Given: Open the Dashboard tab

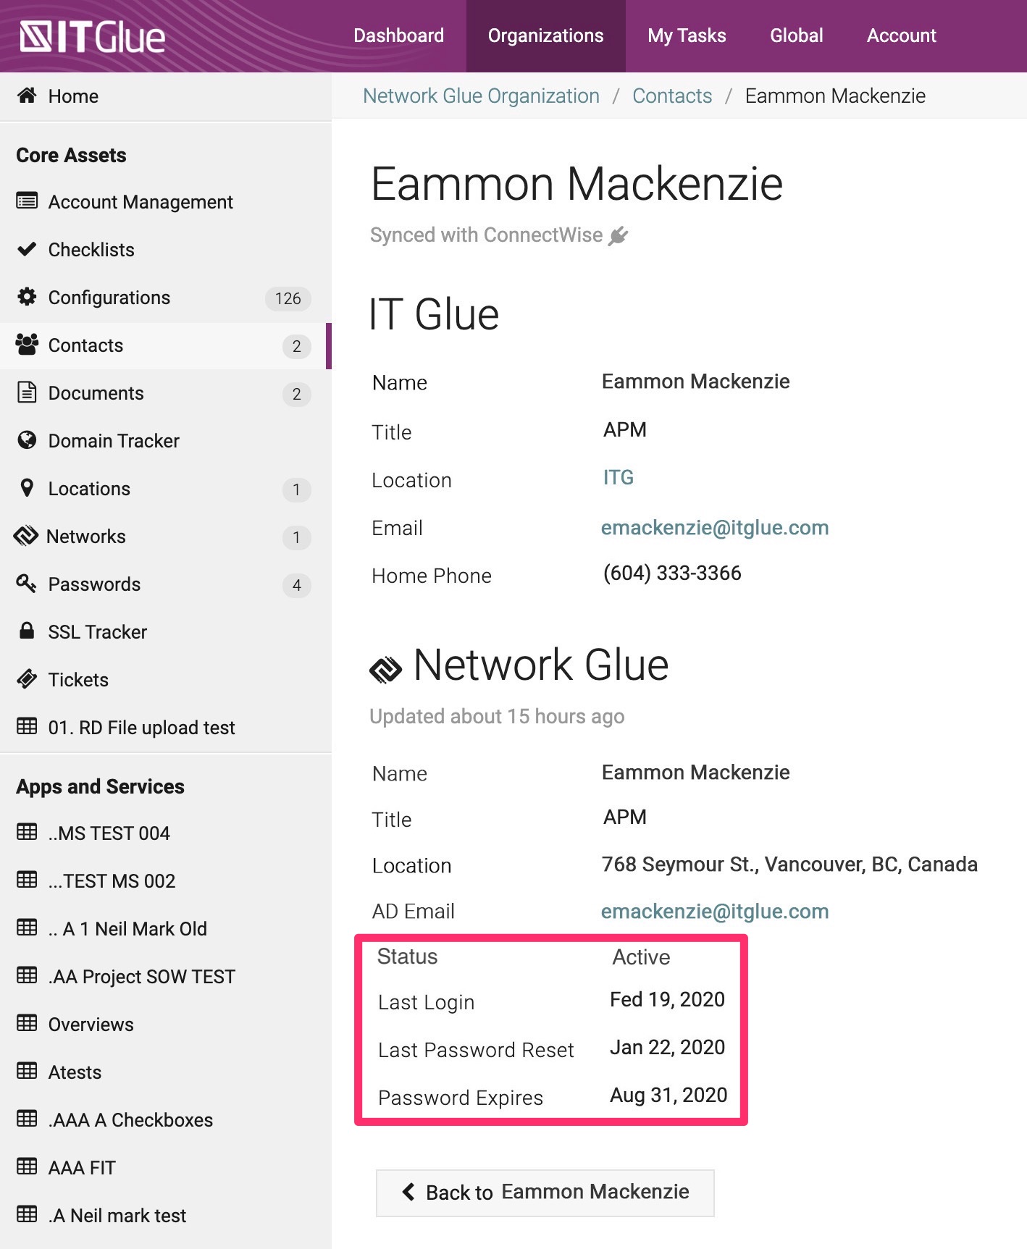Looking at the screenshot, I should tap(398, 35).
